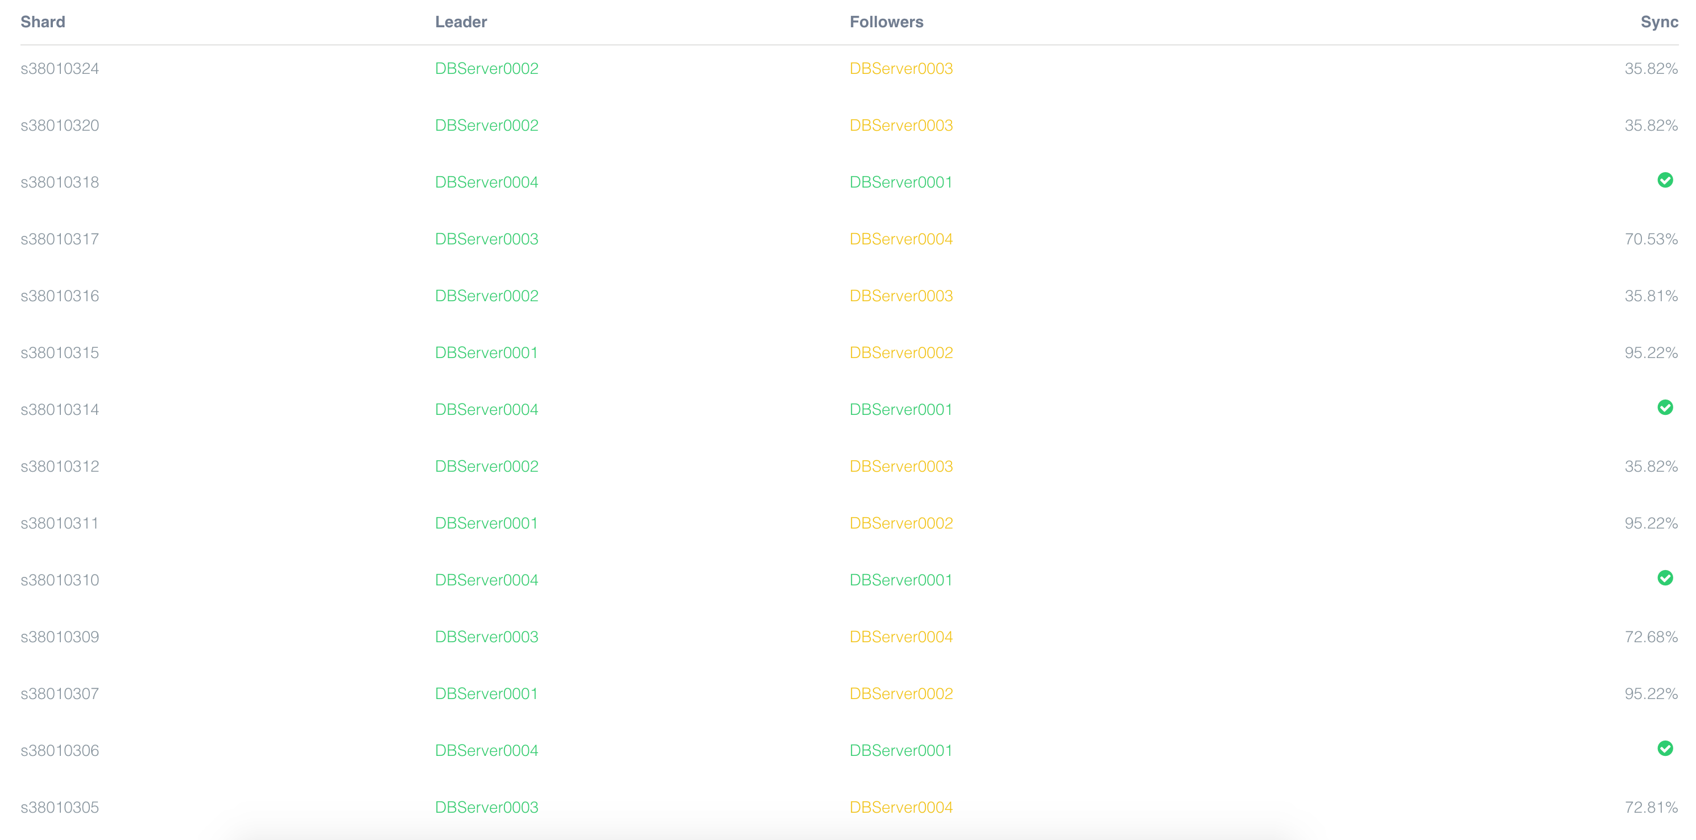Screen dimensions: 1696x840
Task: Click the 95.22% sync value for s38010315
Action: tap(1653, 352)
